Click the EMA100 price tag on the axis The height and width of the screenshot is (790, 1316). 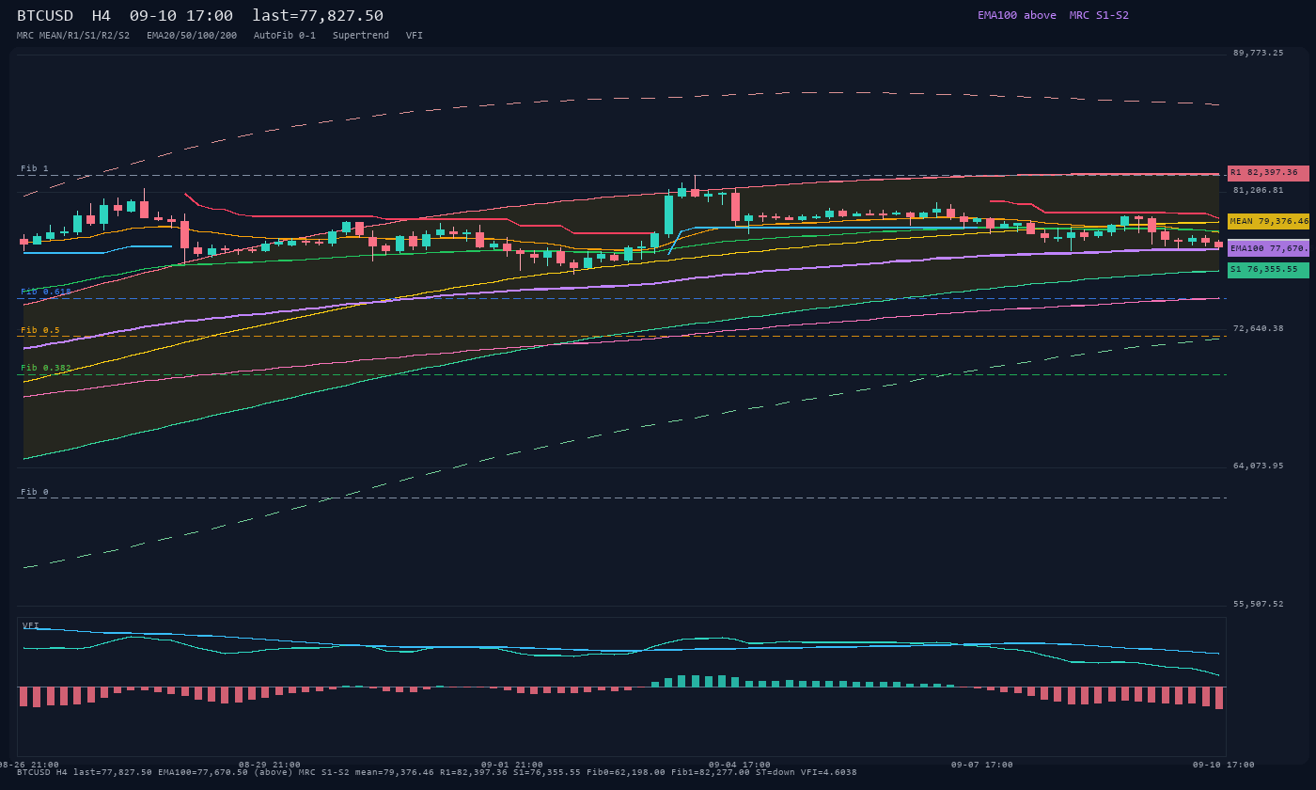coord(1268,248)
